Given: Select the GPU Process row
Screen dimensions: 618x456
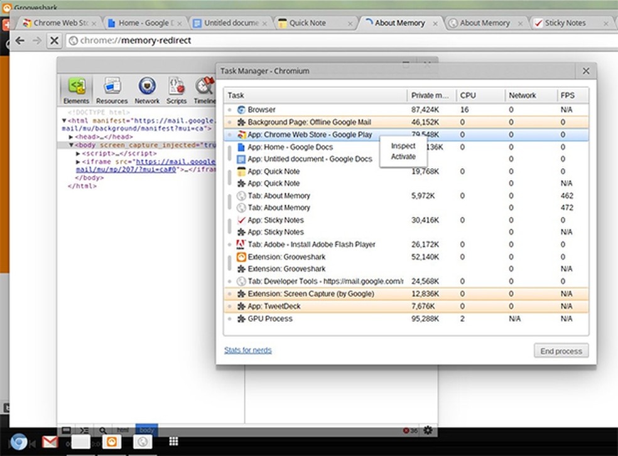Looking at the screenshot, I should [x=314, y=319].
